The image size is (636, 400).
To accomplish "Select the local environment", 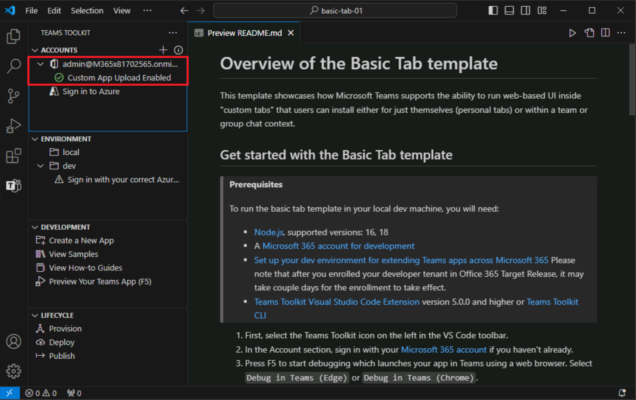I will click(x=71, y=152).
